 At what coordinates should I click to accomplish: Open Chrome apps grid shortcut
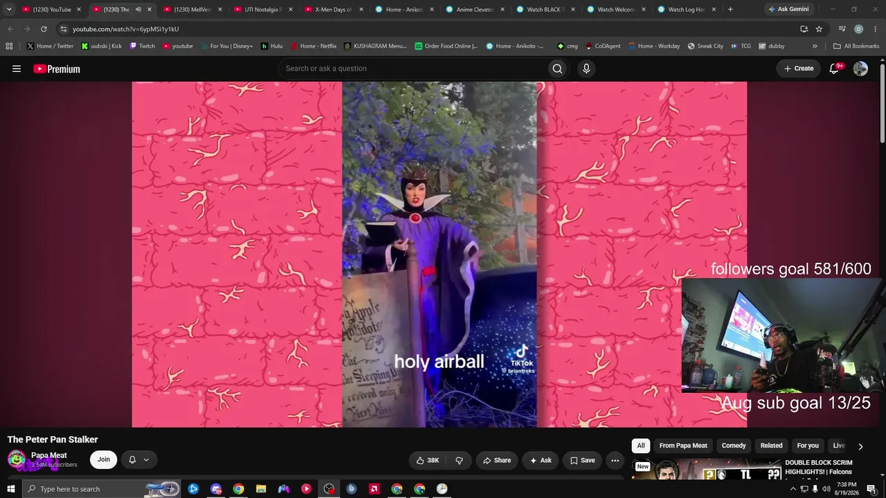click(x=9, y=46)
